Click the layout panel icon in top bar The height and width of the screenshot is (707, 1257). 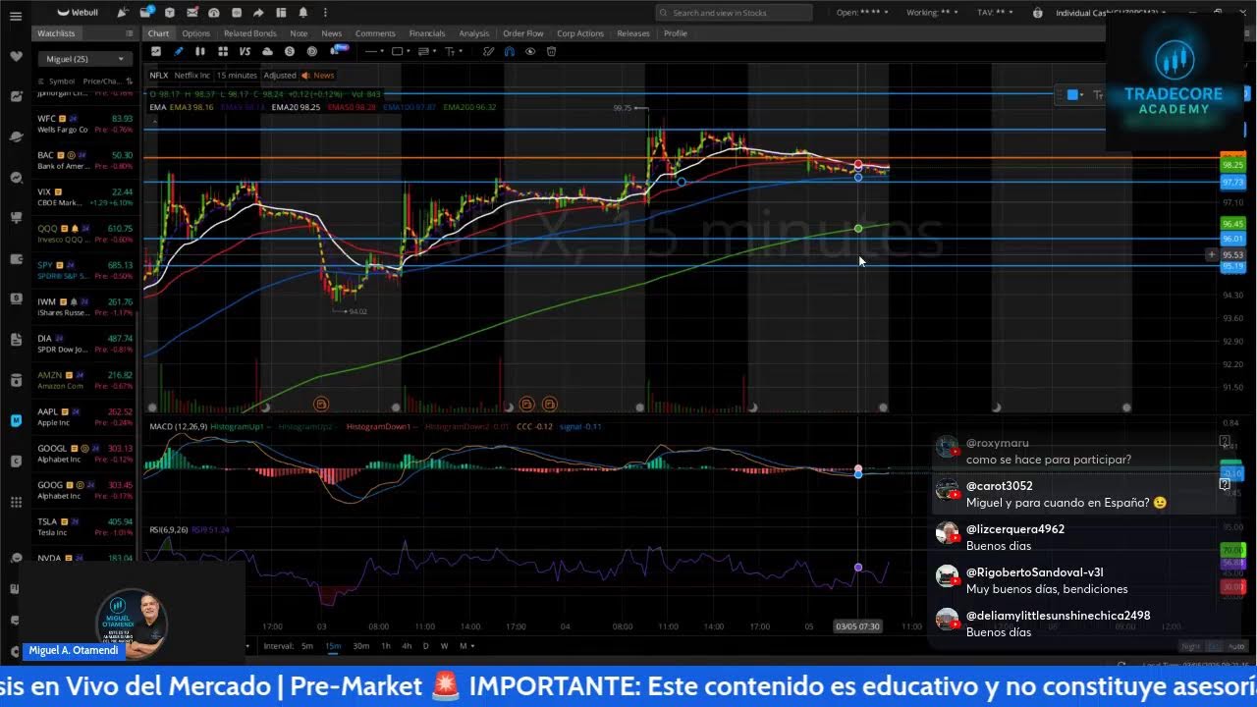click(281, 13)
